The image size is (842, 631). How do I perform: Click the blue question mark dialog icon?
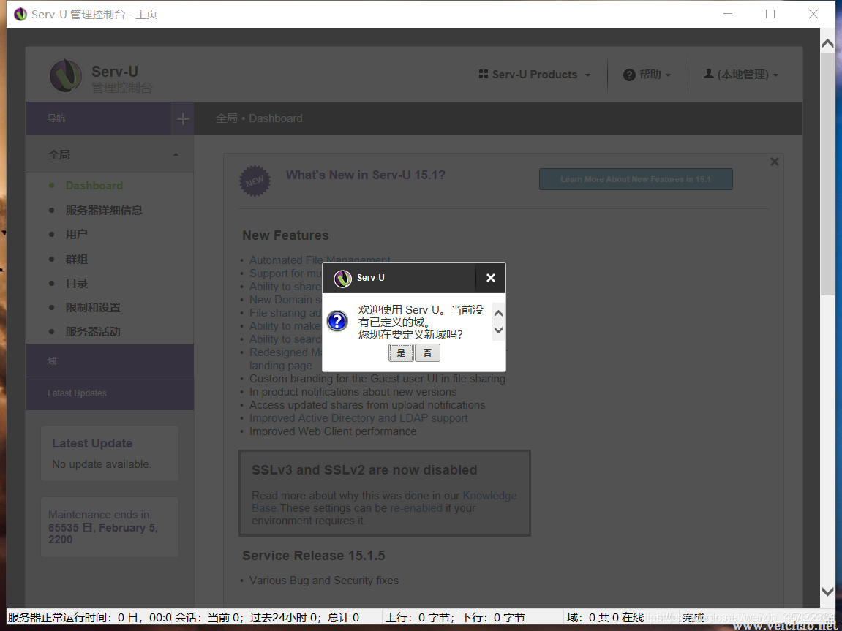tap(337, 321)
